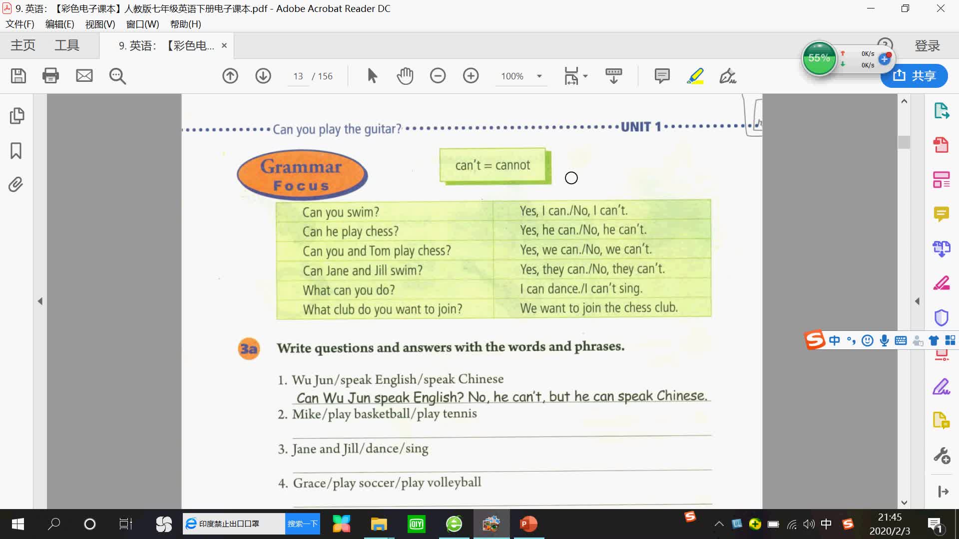The image size is (959, 539).
Task: Open the Bookmarks panel
Action: click(16, 150)
